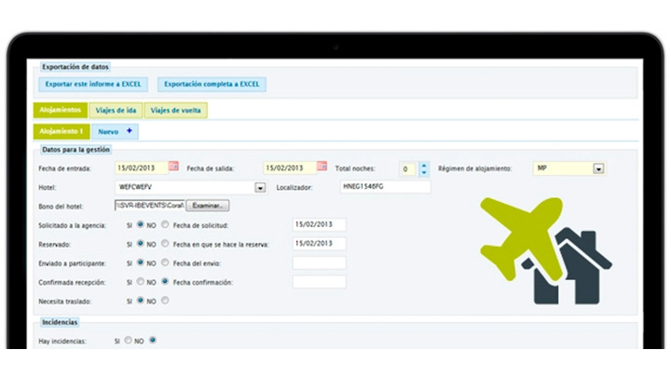Screen dimensions: 671x377
Task: Click the airplane and house logo
Action: point(545,251)
